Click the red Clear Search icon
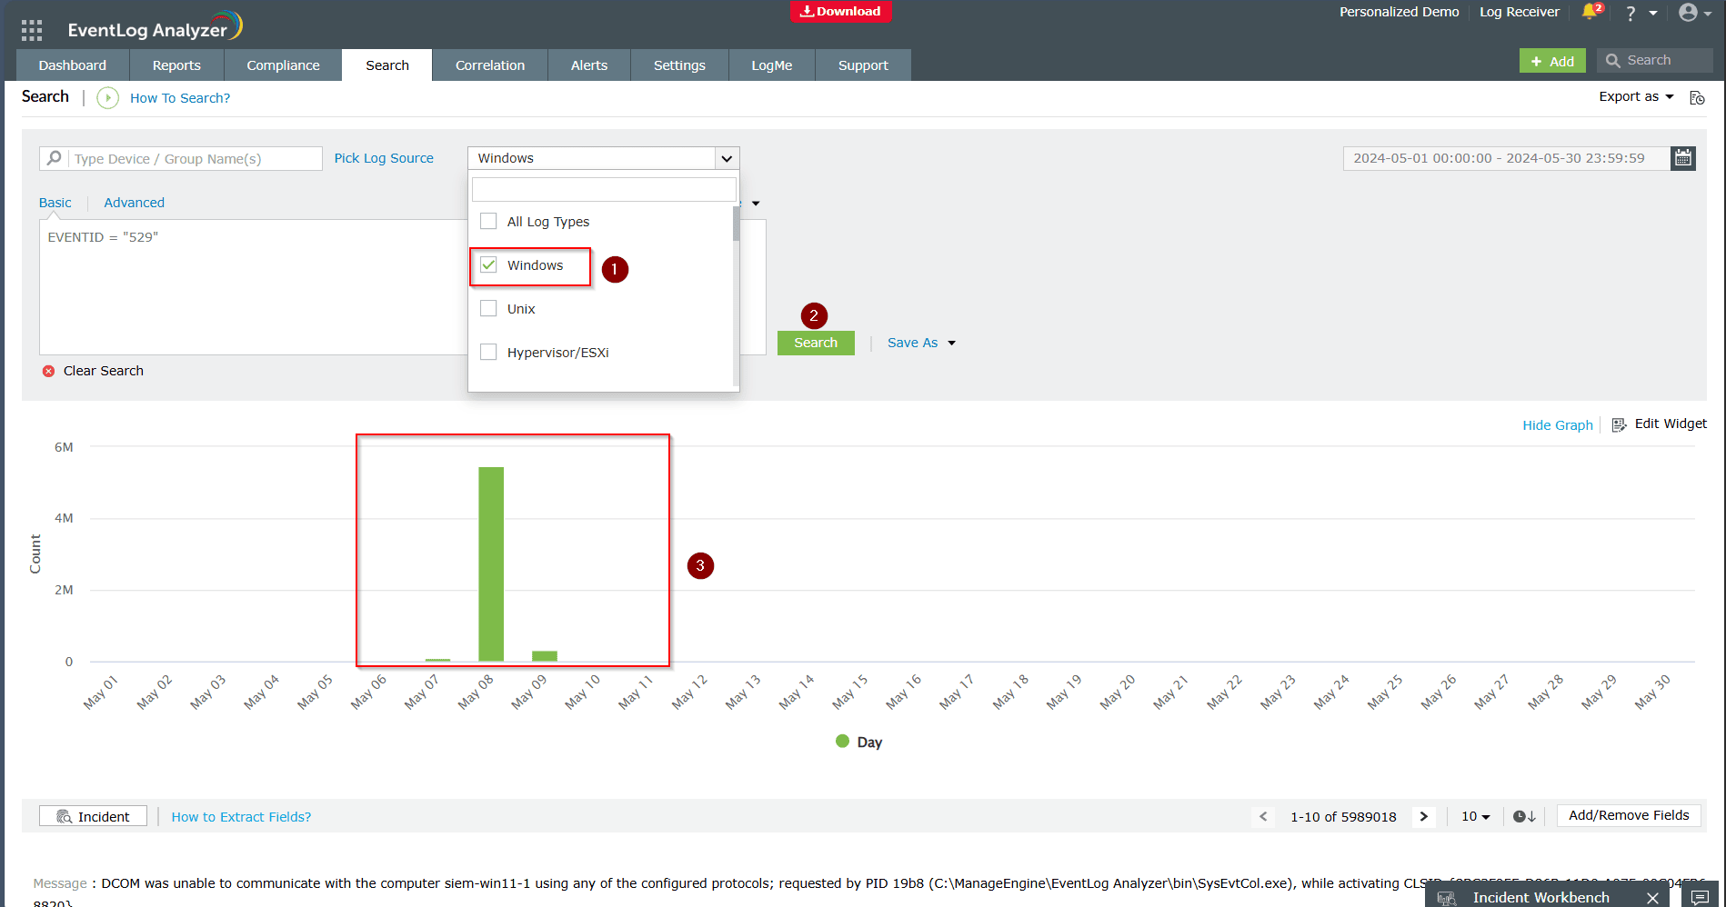Screen dimensions: 1726x907 [49, 371]
